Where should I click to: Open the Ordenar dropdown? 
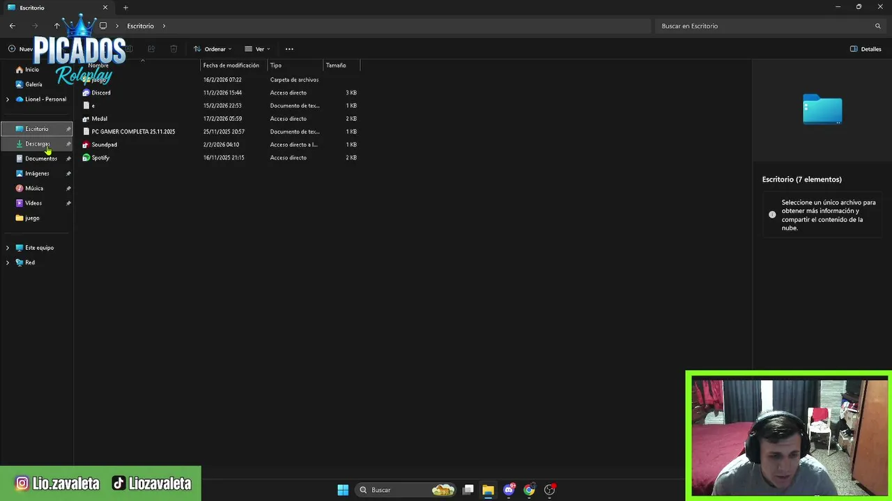click(213, 49)
